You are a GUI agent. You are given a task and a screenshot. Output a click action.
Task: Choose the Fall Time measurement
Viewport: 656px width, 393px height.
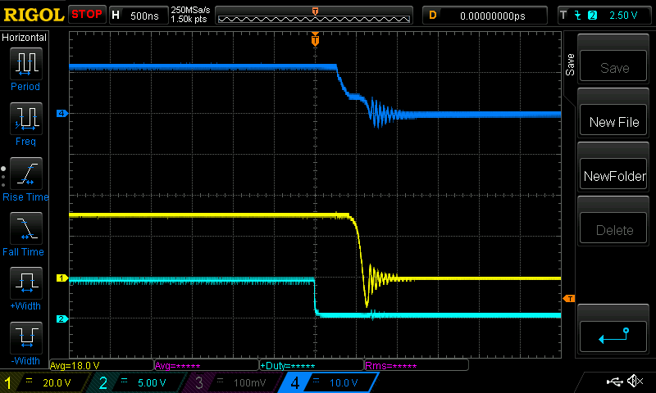(25, 229)
